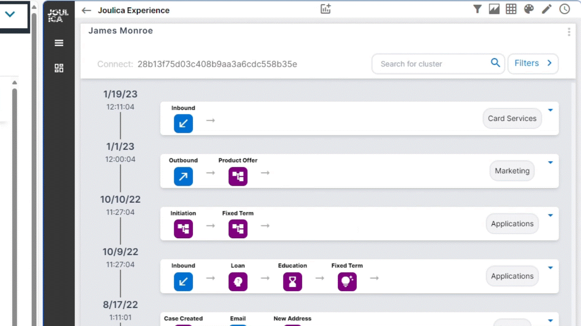581x326 pixels.
Task: Open the hamburger menu in sidebar
Action: pos(59,43)
